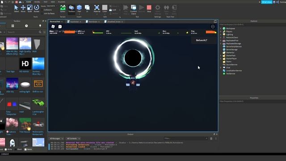Expand the StarterPlayer node

click(x=221, y=59)
